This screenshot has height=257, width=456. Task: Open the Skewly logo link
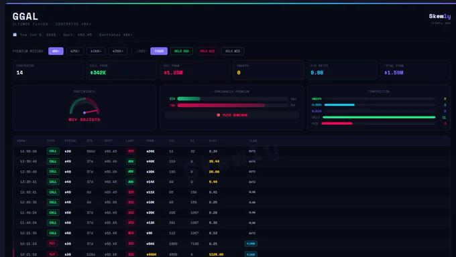coord(440,16)
